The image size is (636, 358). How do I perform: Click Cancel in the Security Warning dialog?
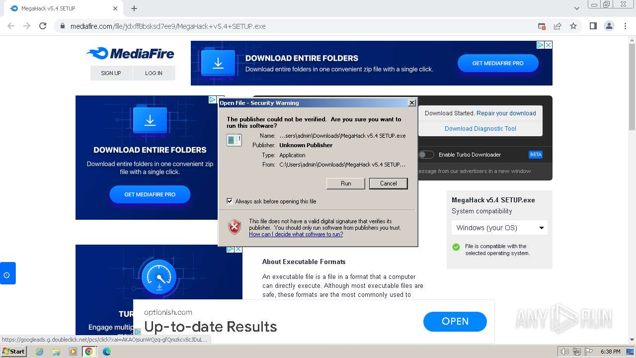389,183
